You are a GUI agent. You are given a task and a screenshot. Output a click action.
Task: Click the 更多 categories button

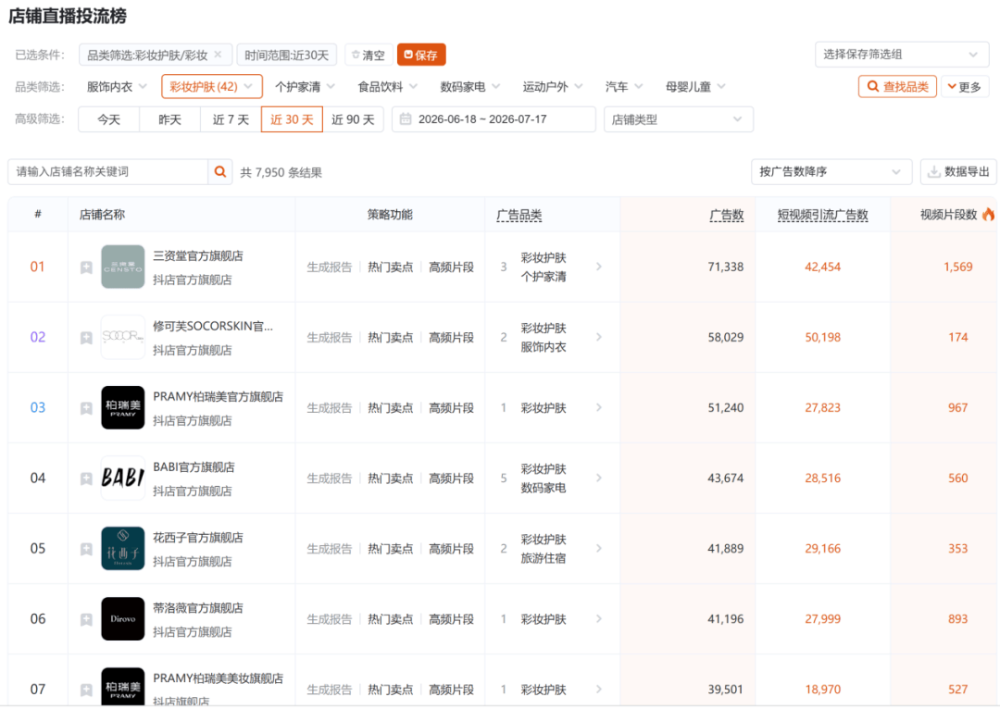(x=965, y=87)
